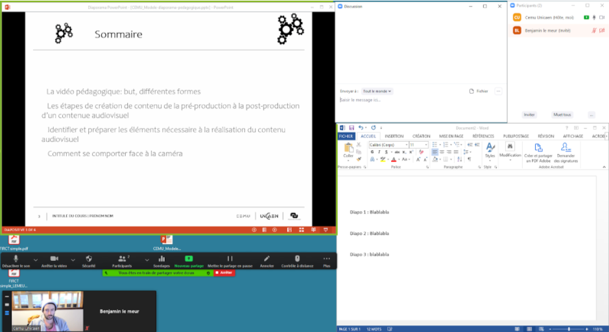Viewport: 609px width, 332px height.
Task: Click the Annoter pencil tool
Action: [x=267, y=259]
